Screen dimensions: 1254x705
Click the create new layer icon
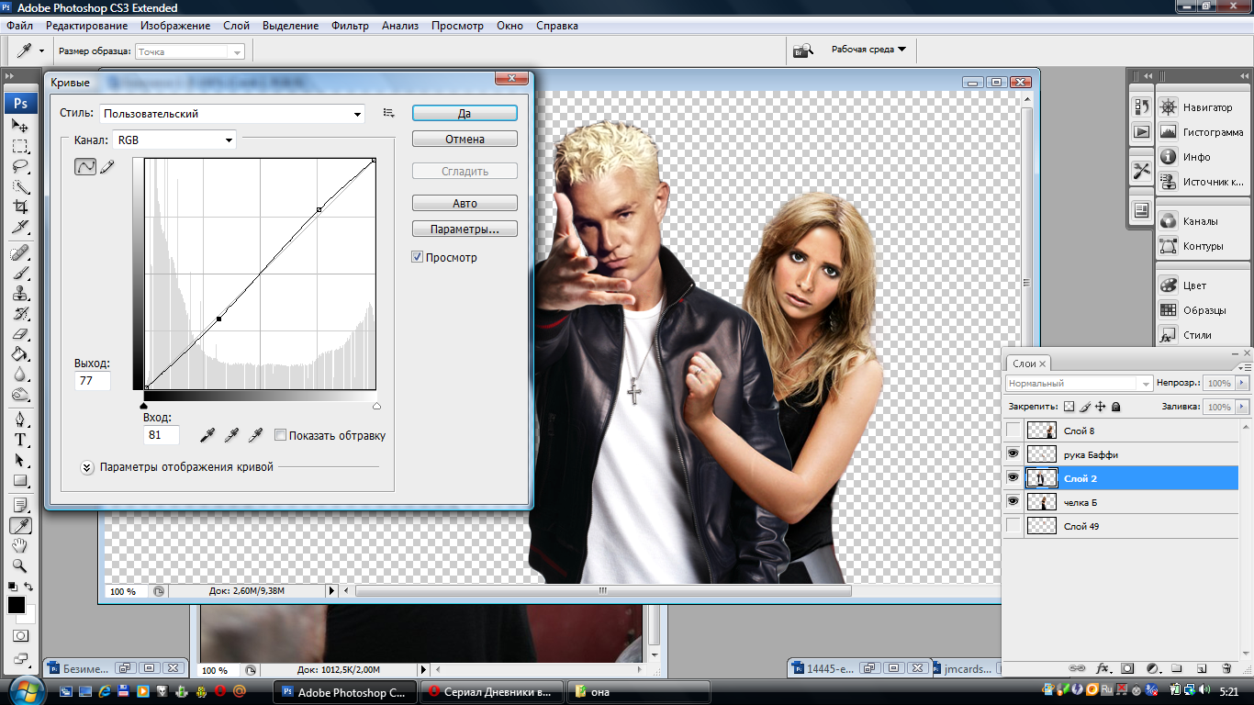[x=1200, y=668]
